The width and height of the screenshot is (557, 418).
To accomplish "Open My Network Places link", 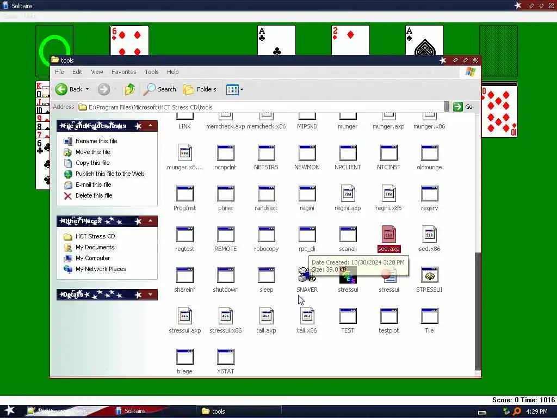I will (101, 269).
